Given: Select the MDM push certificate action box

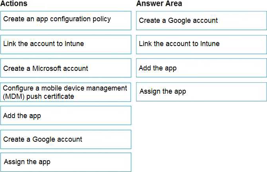Looking at the screenshot, I should 65,92.
